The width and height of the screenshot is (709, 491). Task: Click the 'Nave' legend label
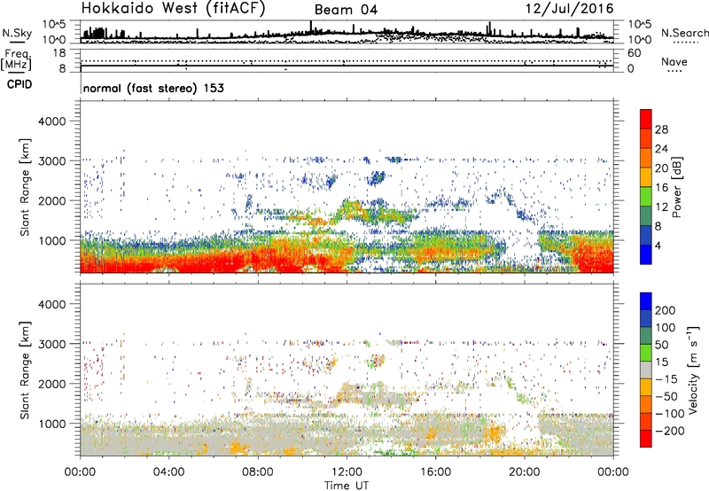pyautogui.click(x=674, y=62)
